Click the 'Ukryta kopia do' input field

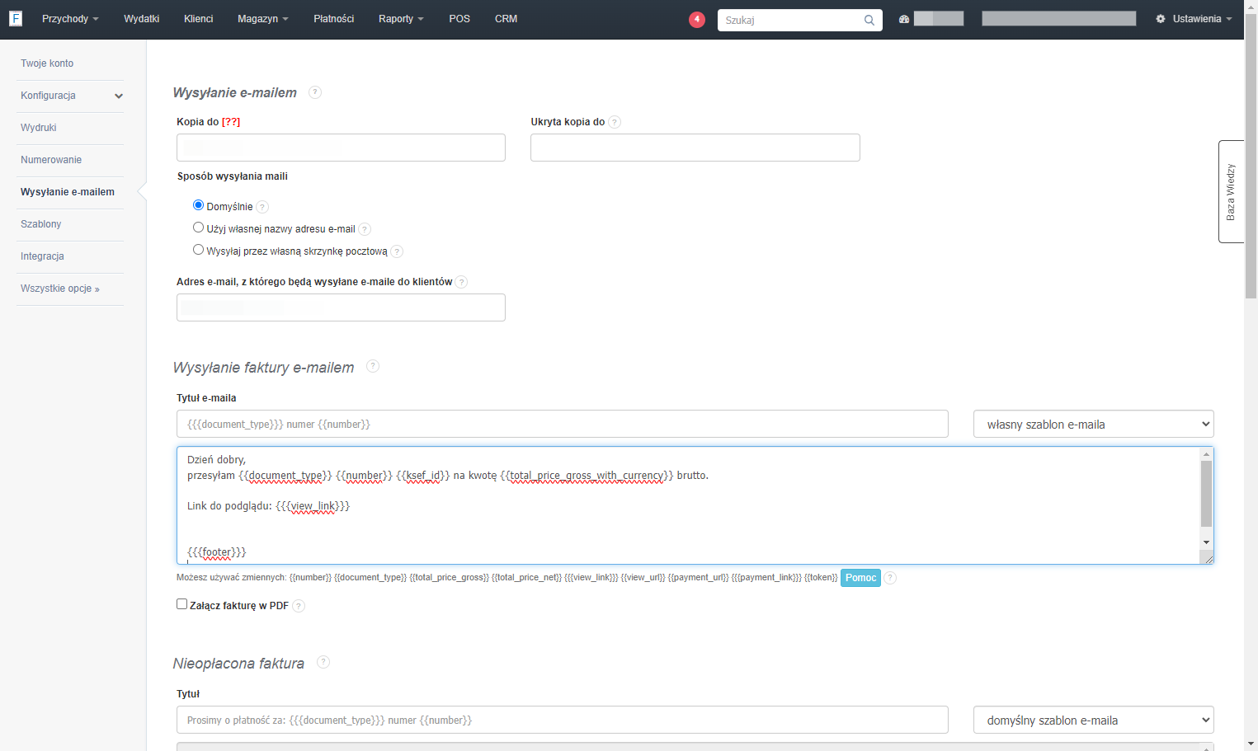pyautogui.click(x=695, y=148)
